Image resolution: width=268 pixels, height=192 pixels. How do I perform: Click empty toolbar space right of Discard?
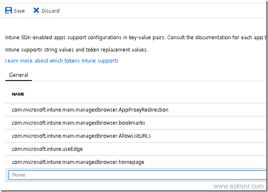tap(163, 11)
